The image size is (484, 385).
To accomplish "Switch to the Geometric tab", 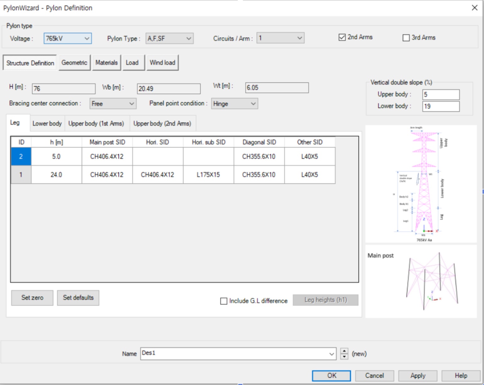I will pyautogui.click(x=74, y=63).
